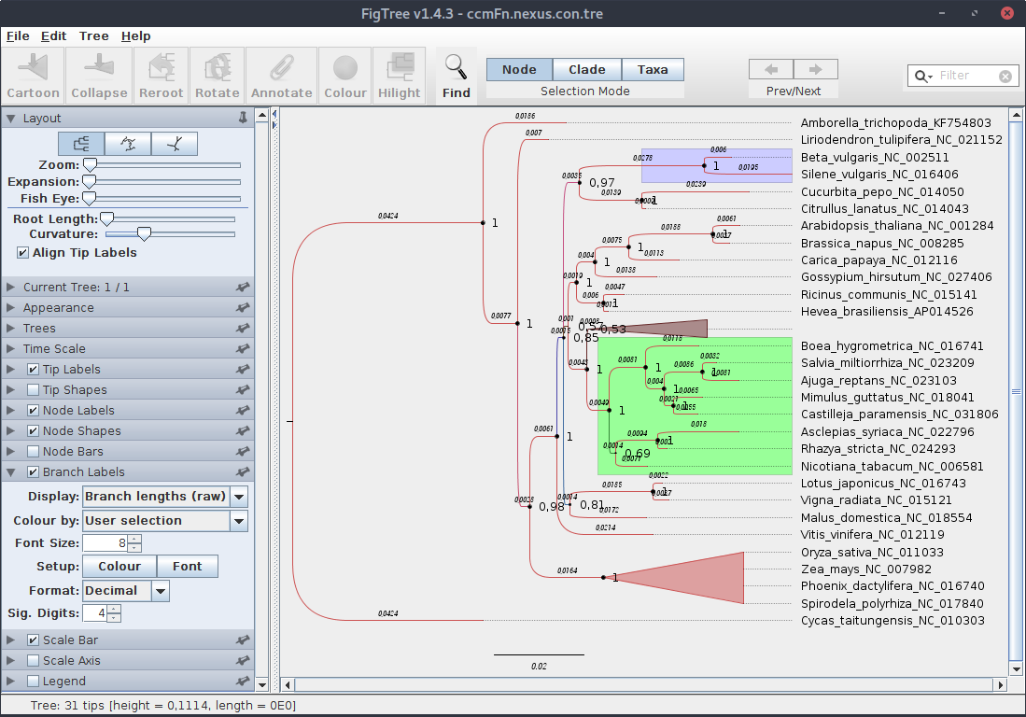The image size is (1026, 717).
Task: Click the Rotate tool icon
Action: pos(218,75)
